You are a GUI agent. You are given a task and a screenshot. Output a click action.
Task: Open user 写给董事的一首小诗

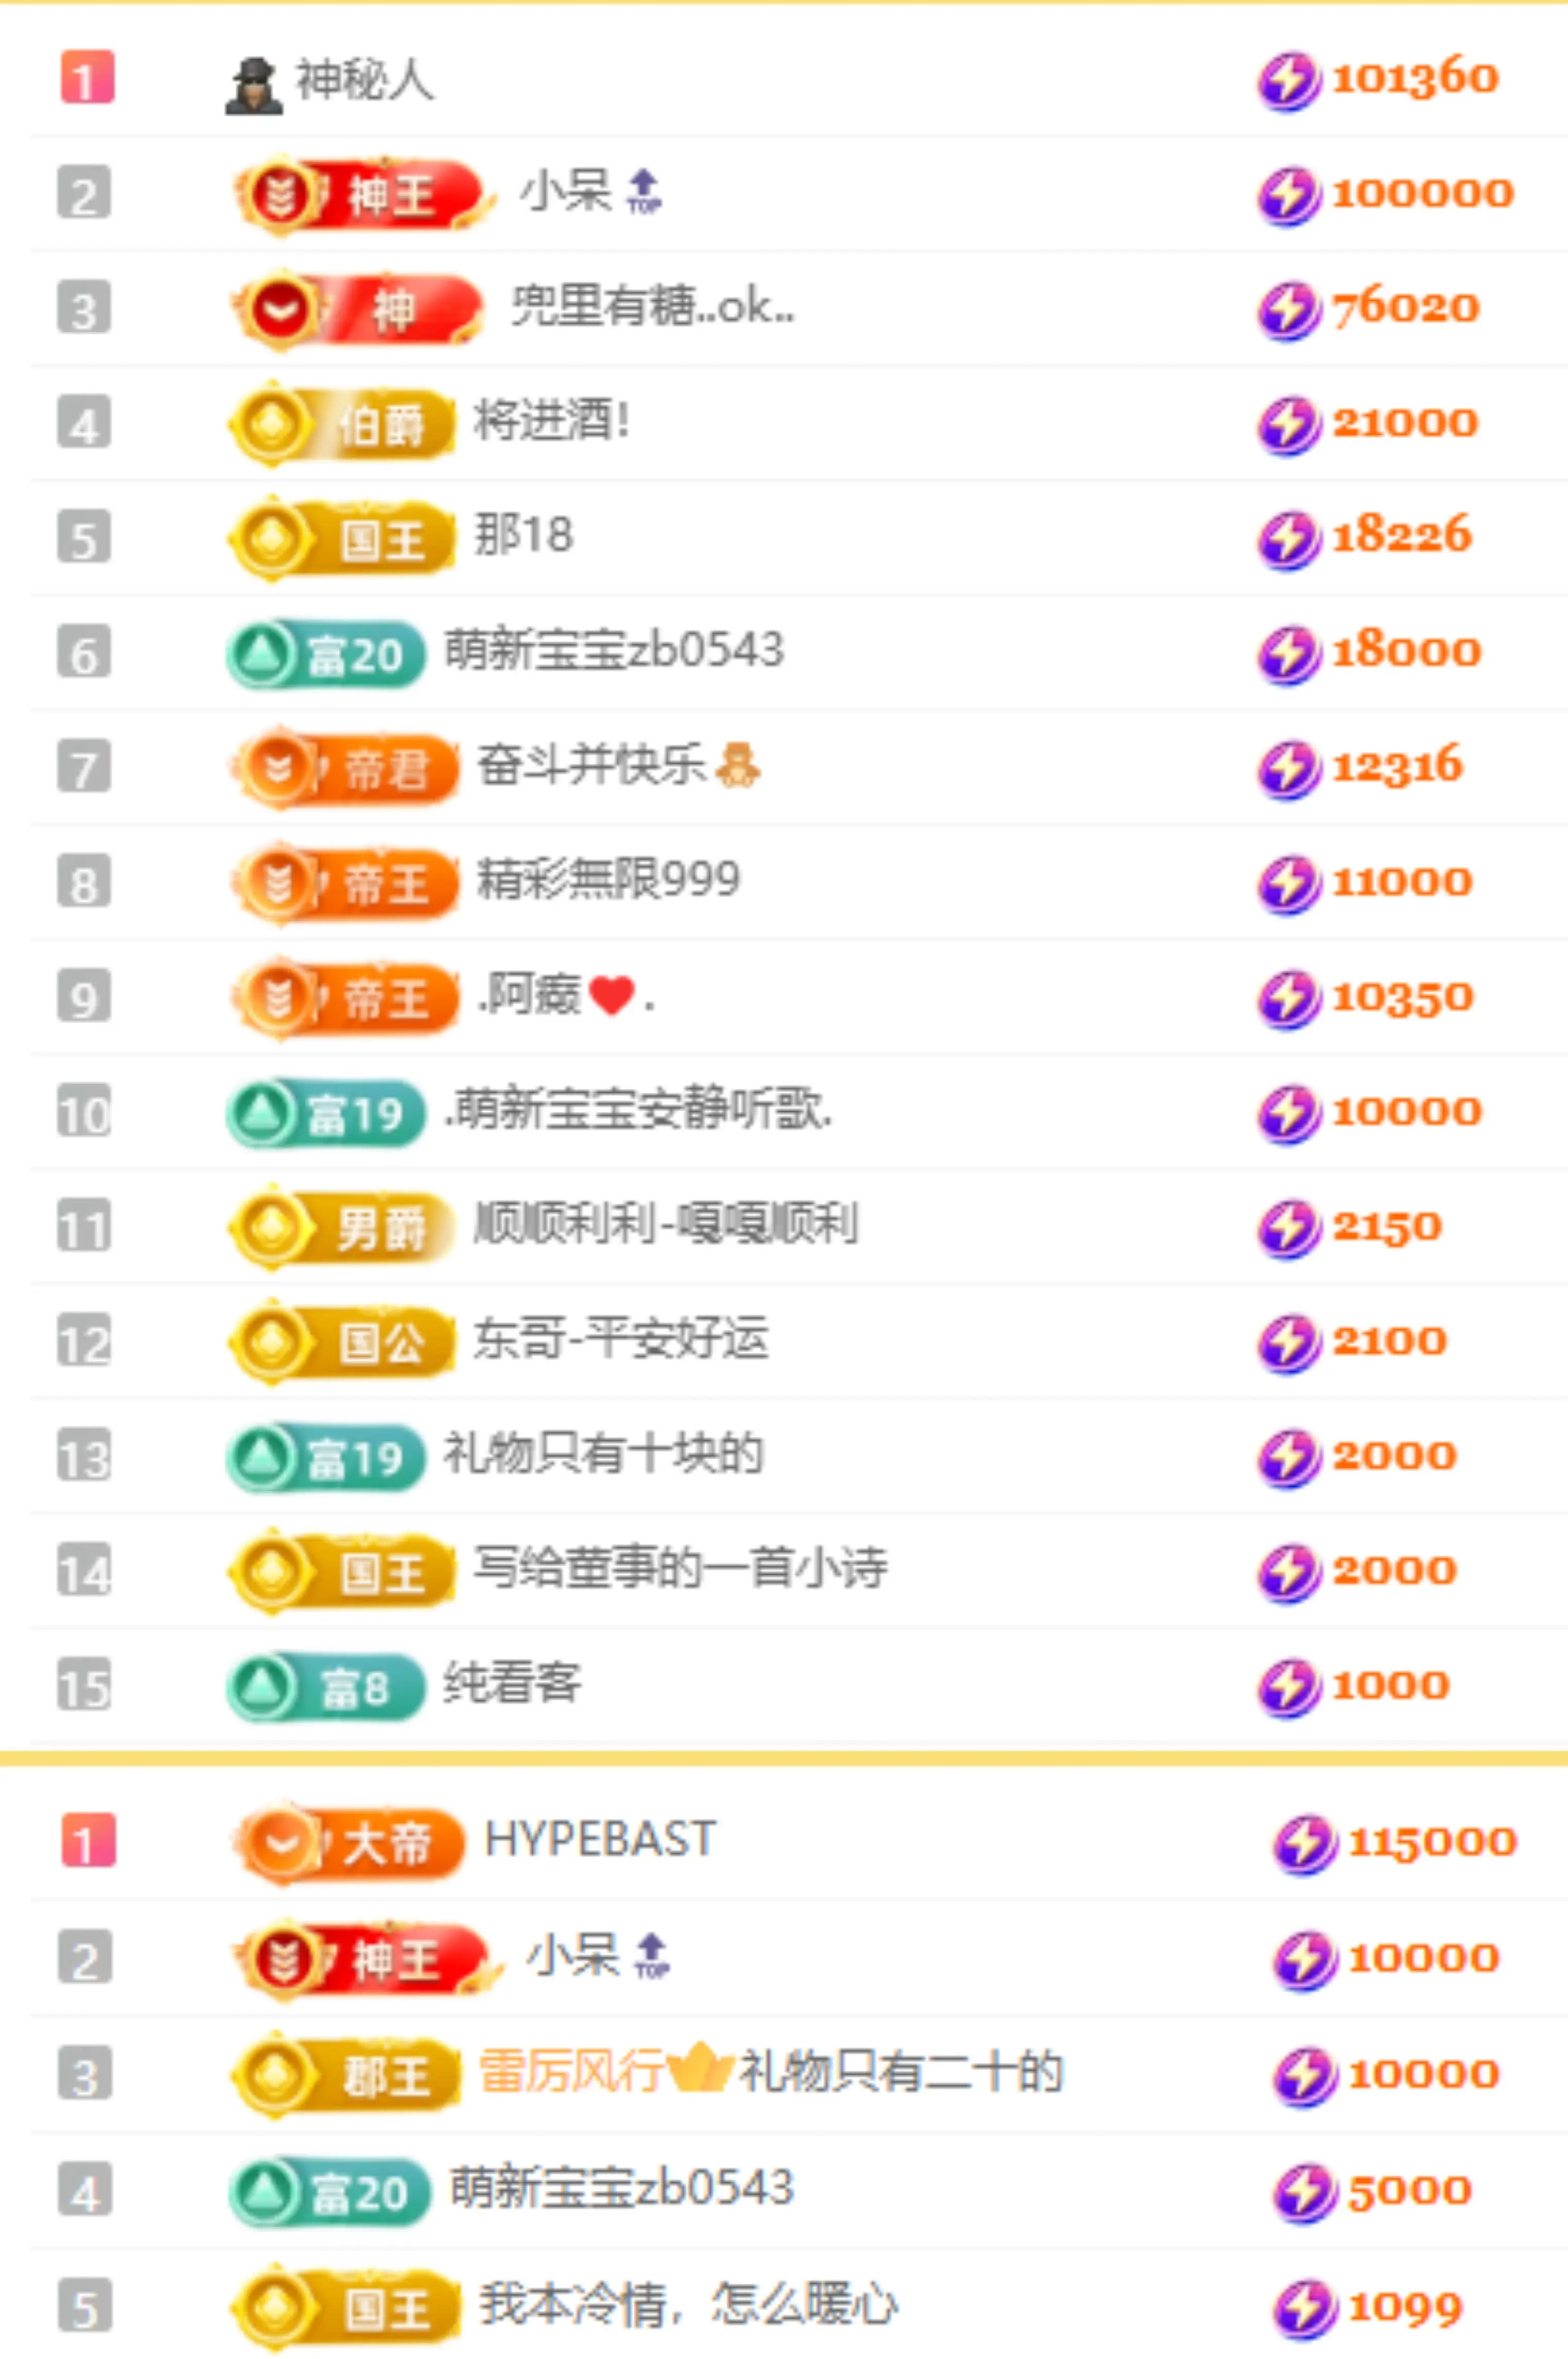coord(680,1568)
